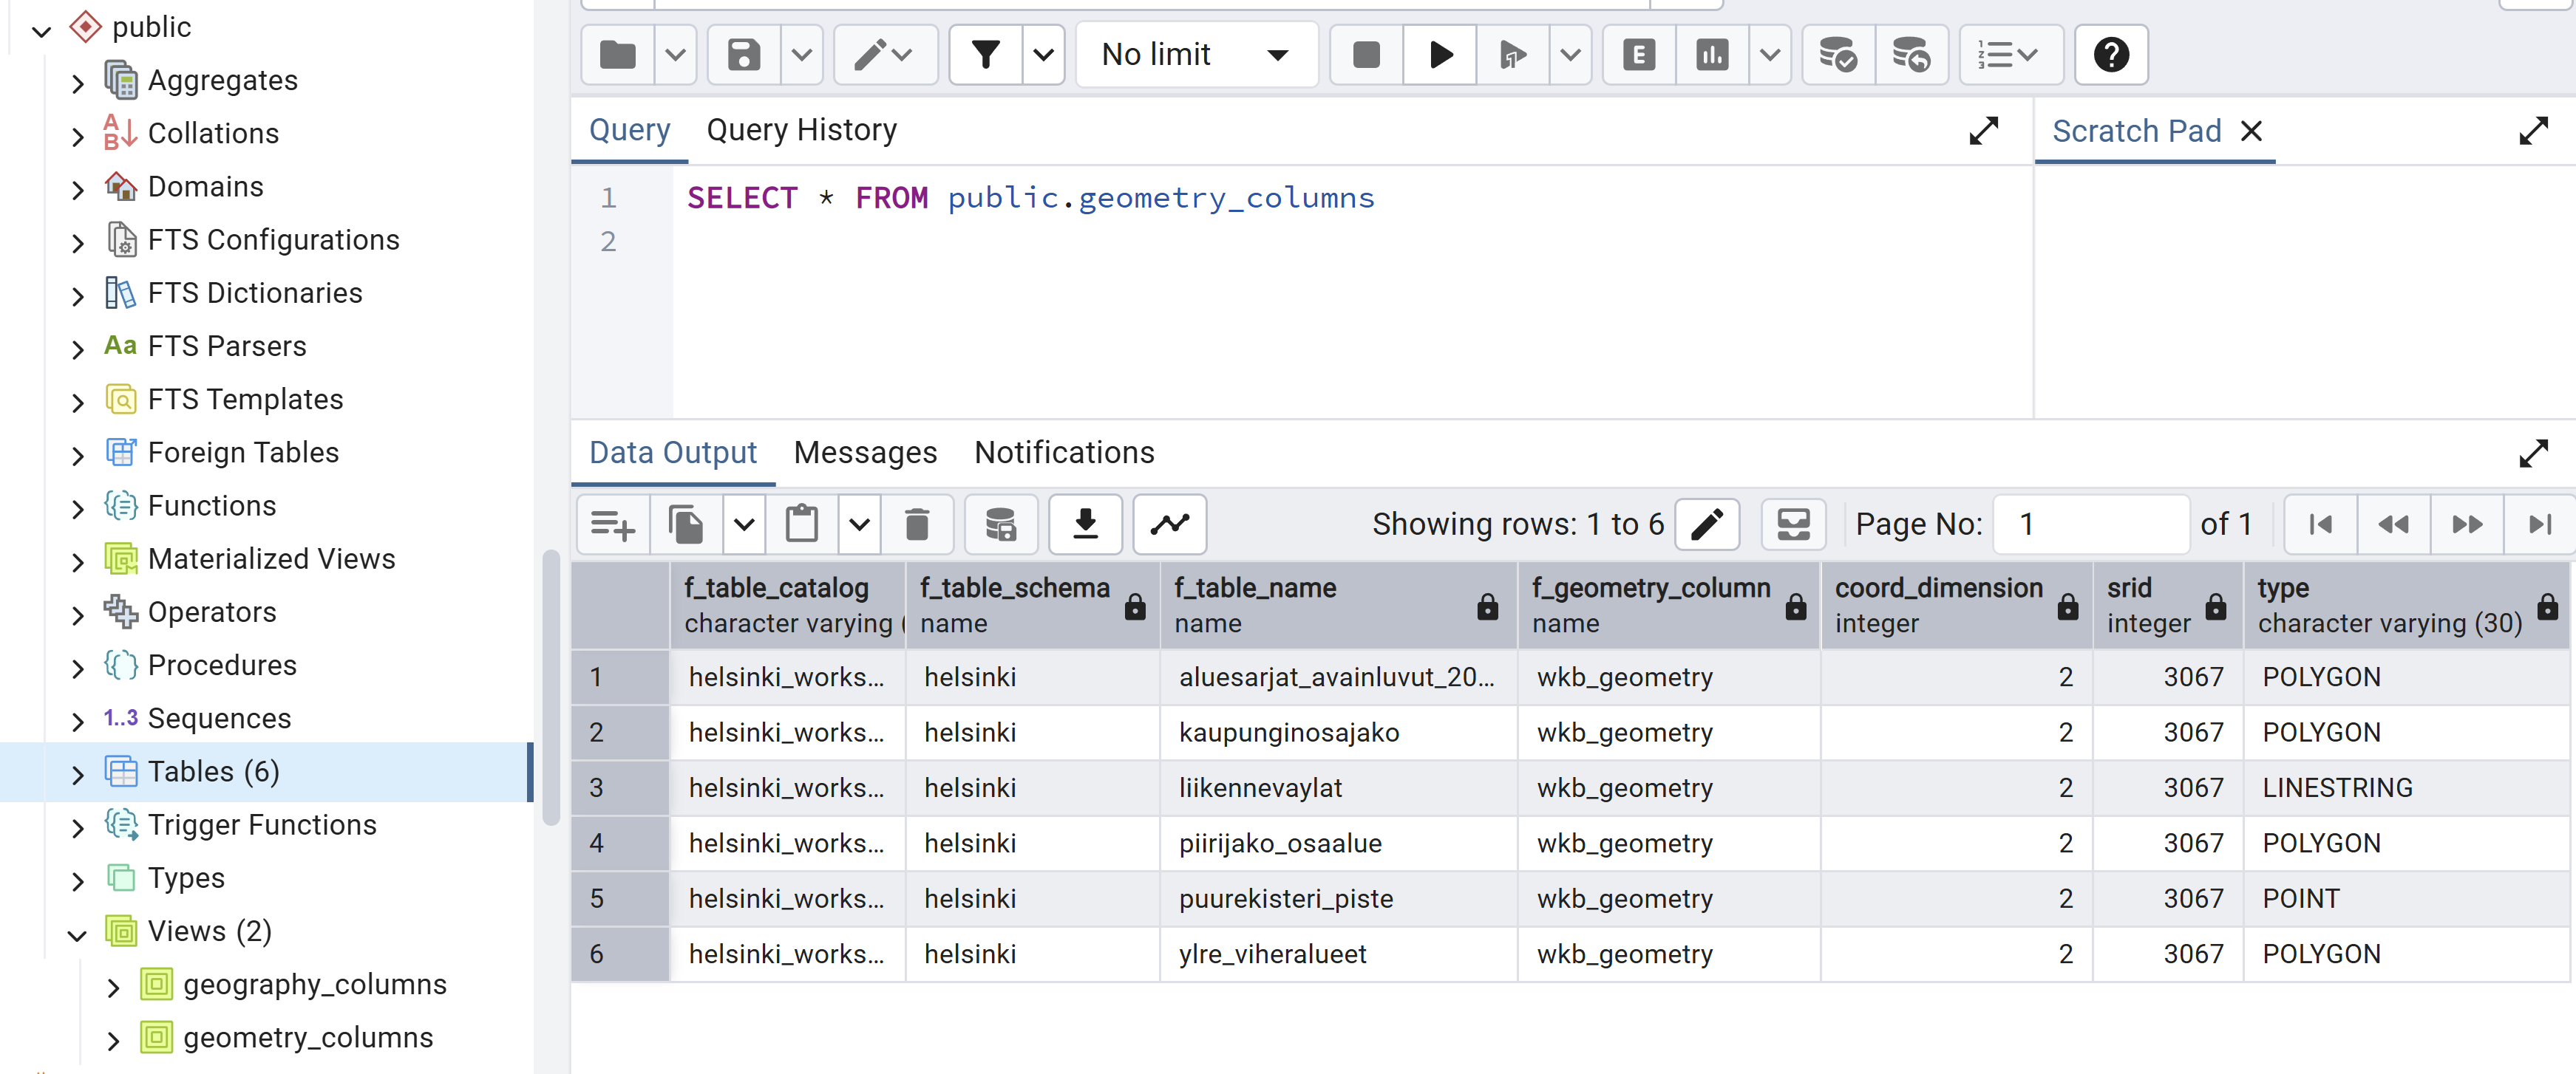Download results as CSV file
Image resolution: width=2576 pixels, height=1074 pixels.
1085,524
